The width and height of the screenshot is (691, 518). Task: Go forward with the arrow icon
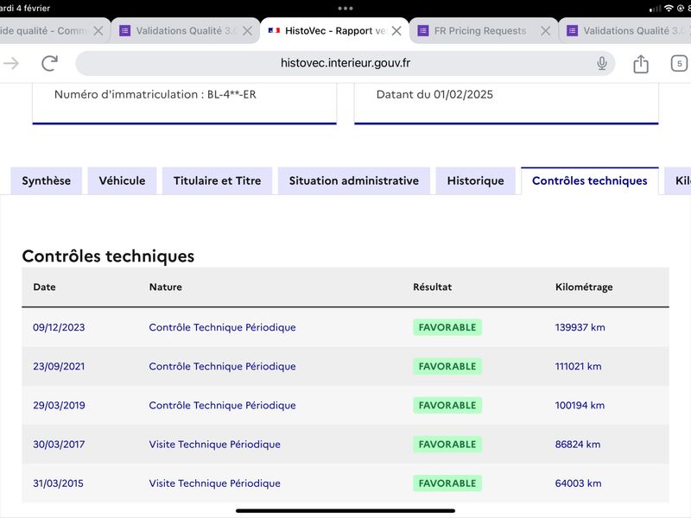tap(11, 63)
